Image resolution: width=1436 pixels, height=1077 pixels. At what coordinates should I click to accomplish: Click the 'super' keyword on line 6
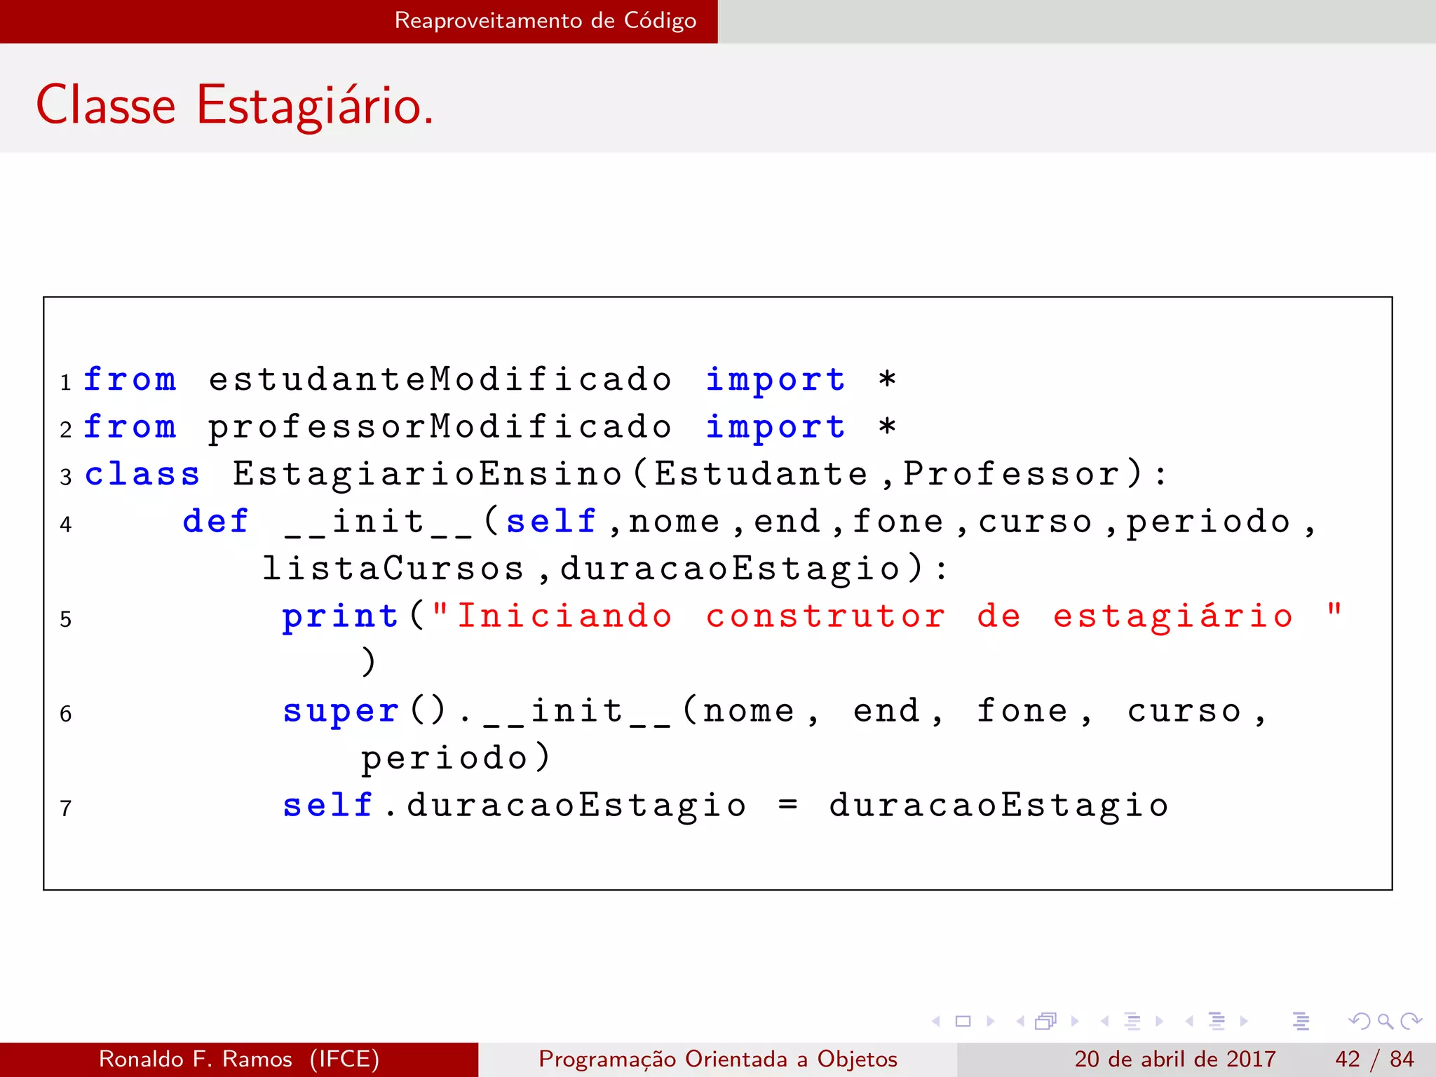pyautogui.click(x=341, y=712)
